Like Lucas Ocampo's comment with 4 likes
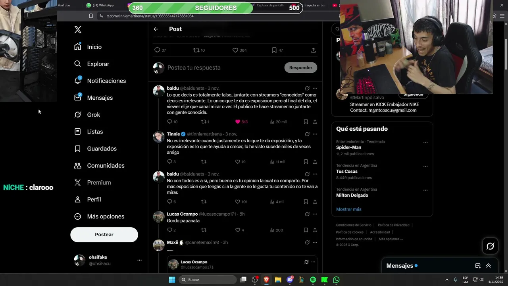Screen dimensions: 508x286 238,230
